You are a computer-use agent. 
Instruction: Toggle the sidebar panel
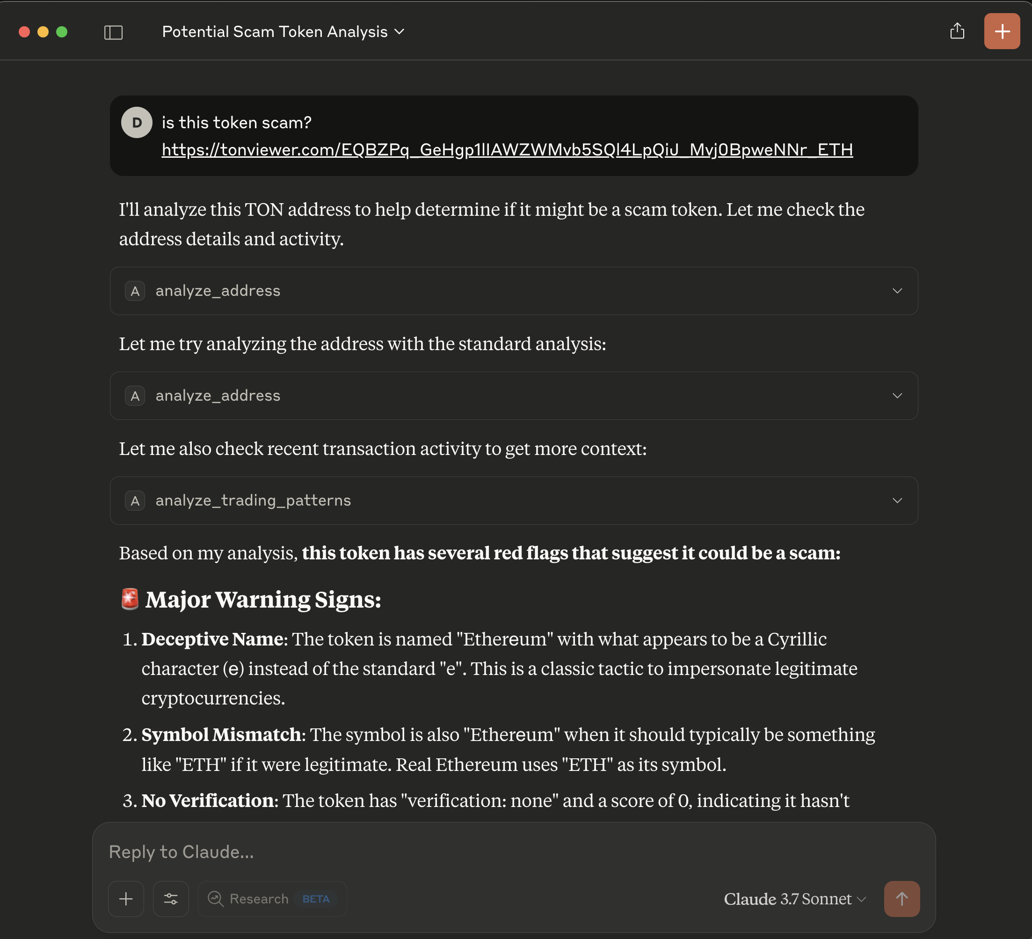click(114, 32)
